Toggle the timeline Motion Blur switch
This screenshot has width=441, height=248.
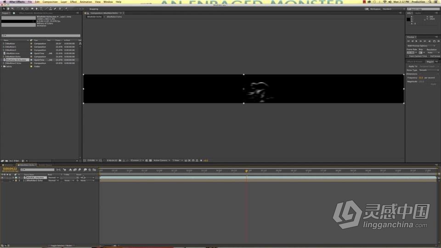[79, 169]
